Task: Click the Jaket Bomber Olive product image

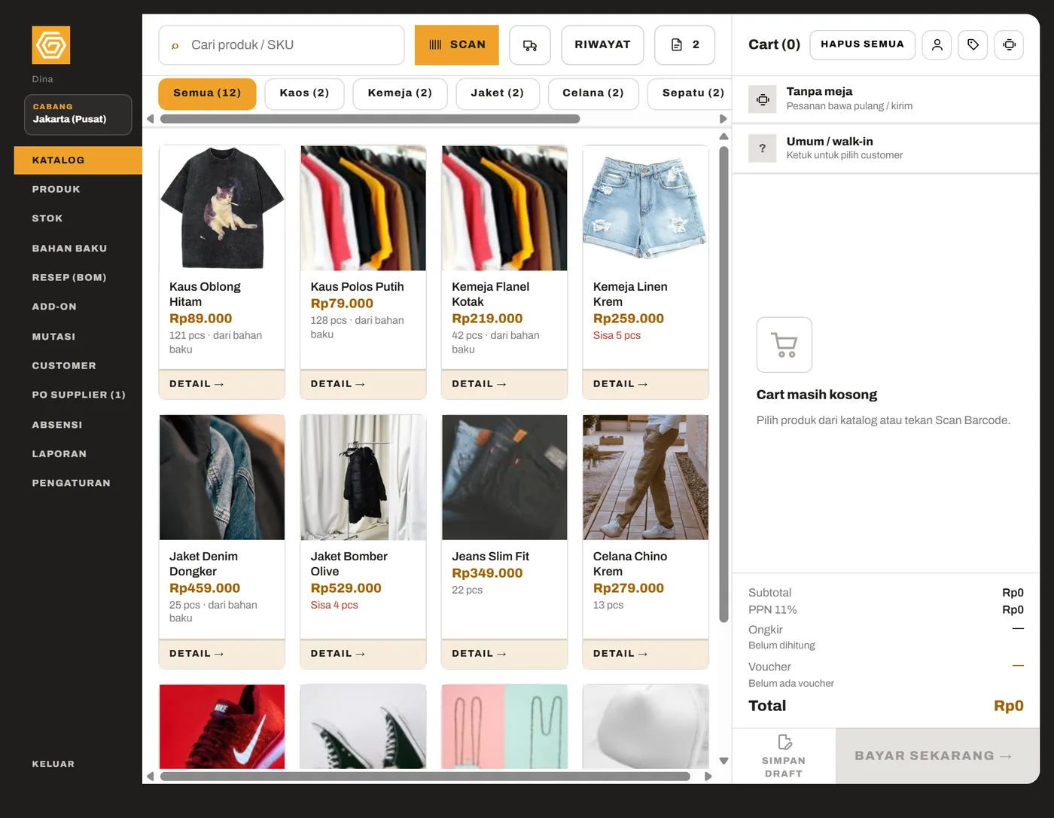Action: tap(363, 478)
